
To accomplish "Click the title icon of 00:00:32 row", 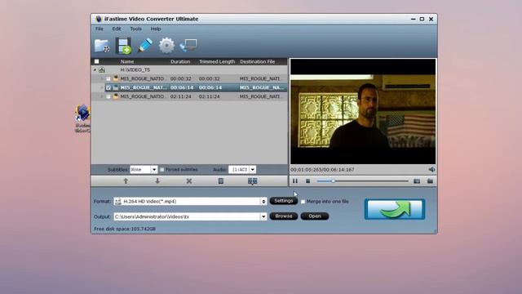I will (116, 78).
